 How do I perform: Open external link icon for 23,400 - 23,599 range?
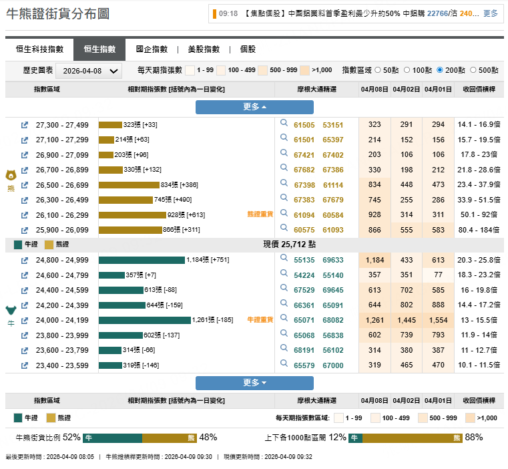pos(25,365)
